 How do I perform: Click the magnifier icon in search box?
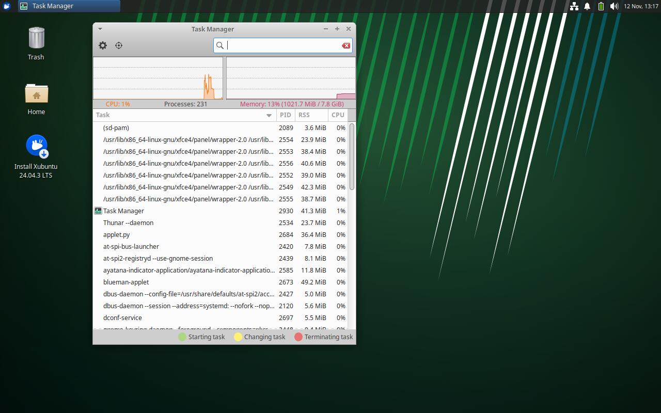click(x=220, y=45)
